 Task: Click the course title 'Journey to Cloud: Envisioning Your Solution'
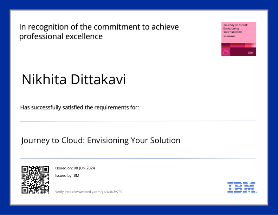coord(101,141)
